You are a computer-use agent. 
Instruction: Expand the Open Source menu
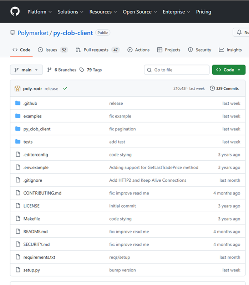140,12
